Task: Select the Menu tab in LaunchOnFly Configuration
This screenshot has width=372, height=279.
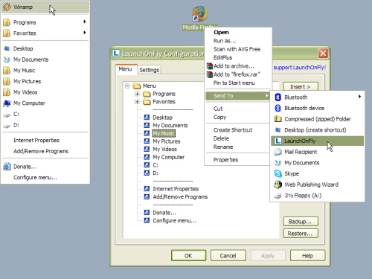Action: [125, 69]
